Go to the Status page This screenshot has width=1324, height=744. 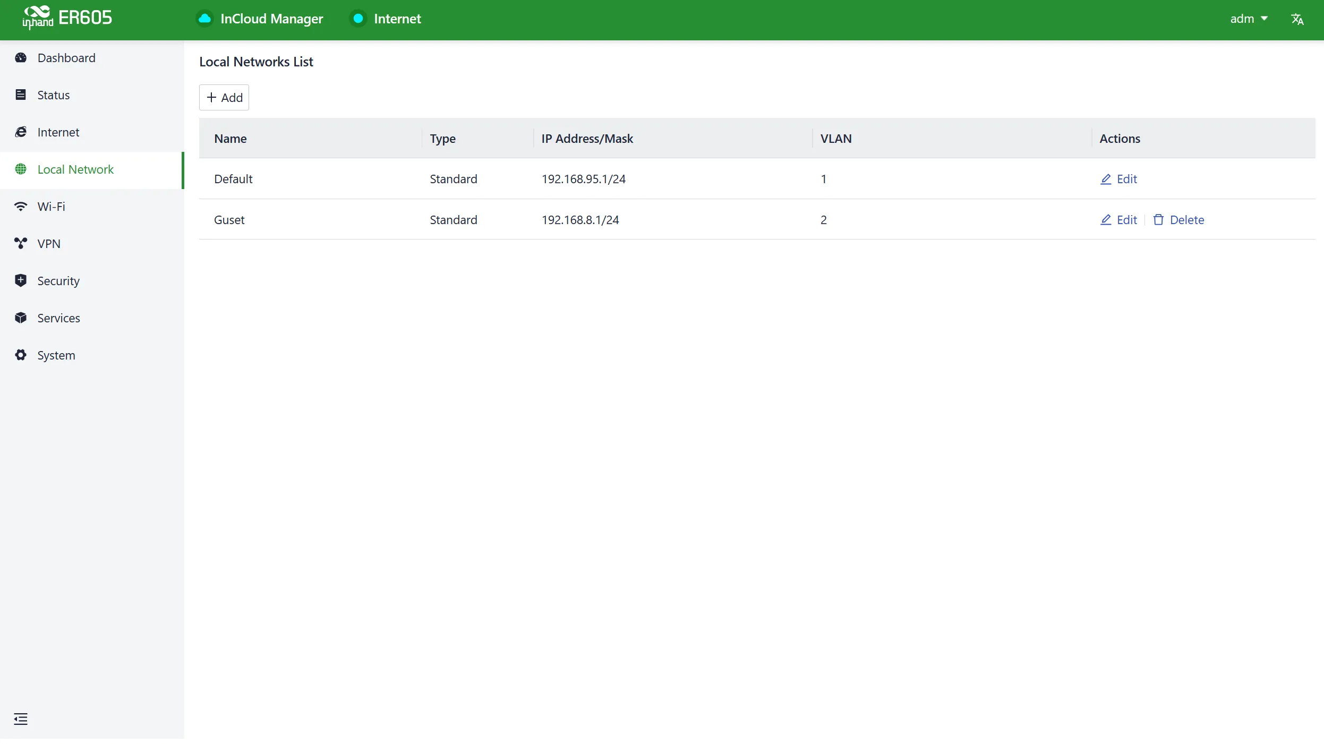92,95
